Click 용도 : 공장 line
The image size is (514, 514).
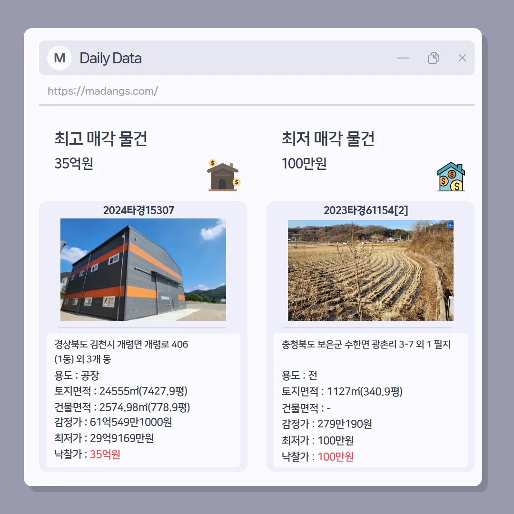tap(76, 376)
